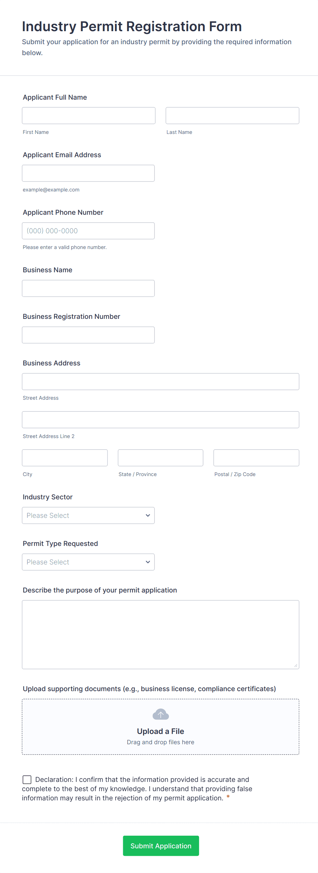This screenshot has width=318, height=873.
Task: Focus the Last Name input
Action: click(x=232, y=115)
